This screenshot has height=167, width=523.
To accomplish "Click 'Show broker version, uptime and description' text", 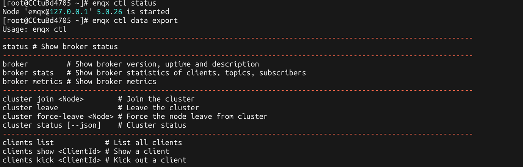I will (x=167, y=64).
